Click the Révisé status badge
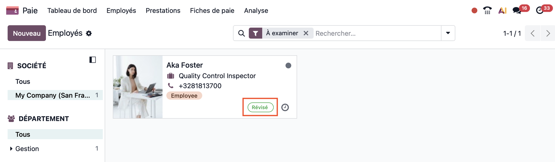 click(260, 107)
